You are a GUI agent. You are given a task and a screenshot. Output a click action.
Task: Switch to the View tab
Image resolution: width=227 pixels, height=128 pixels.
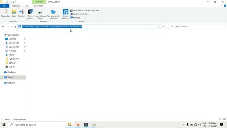[x=27, y=6]
